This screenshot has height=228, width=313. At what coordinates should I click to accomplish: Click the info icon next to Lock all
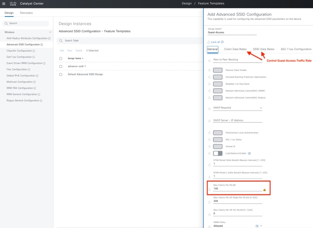[x=222, y=42]
